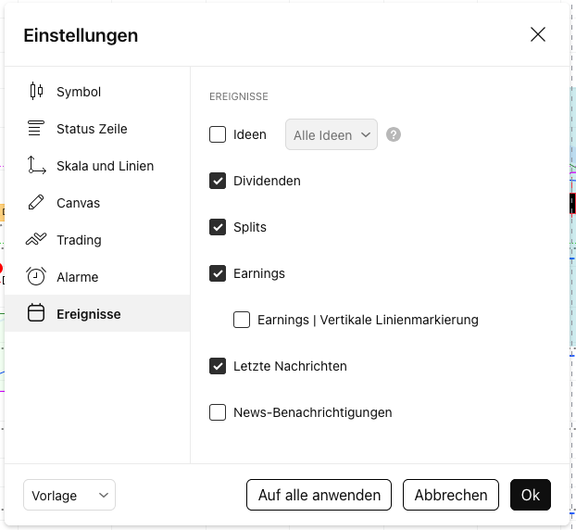576x530 pixels.
Task: Disable the Splits checkbox
Action: 218,227
